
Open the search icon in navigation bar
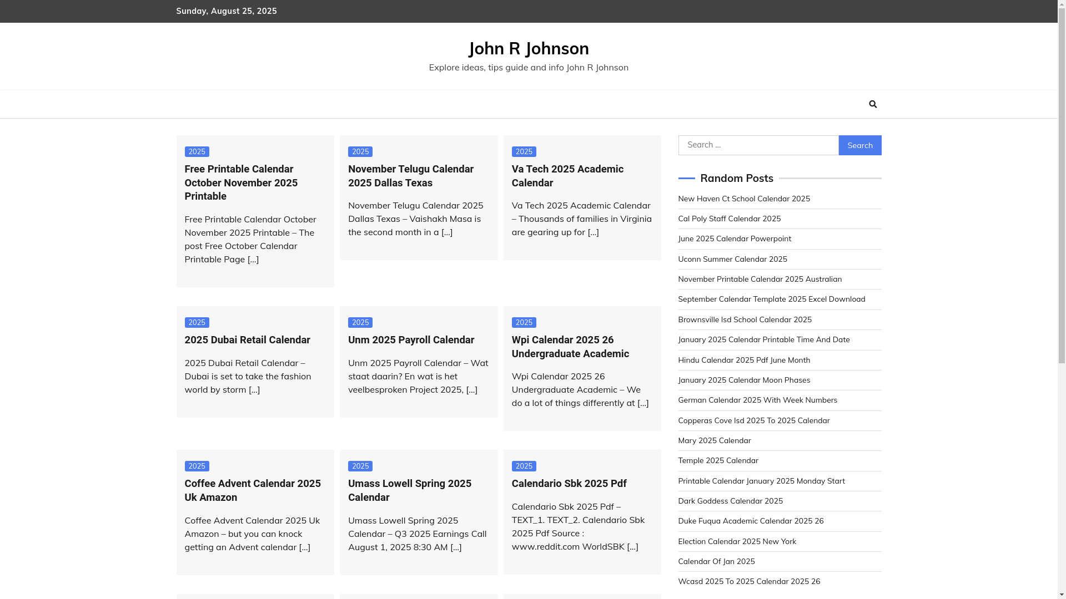873,104
